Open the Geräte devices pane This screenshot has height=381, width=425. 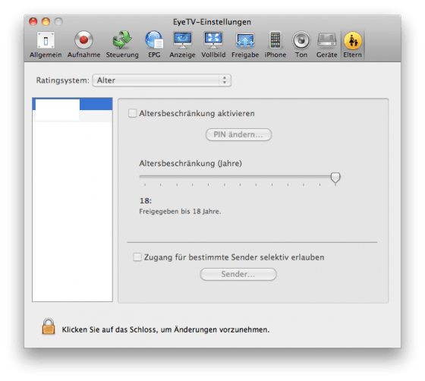(326, 45)
